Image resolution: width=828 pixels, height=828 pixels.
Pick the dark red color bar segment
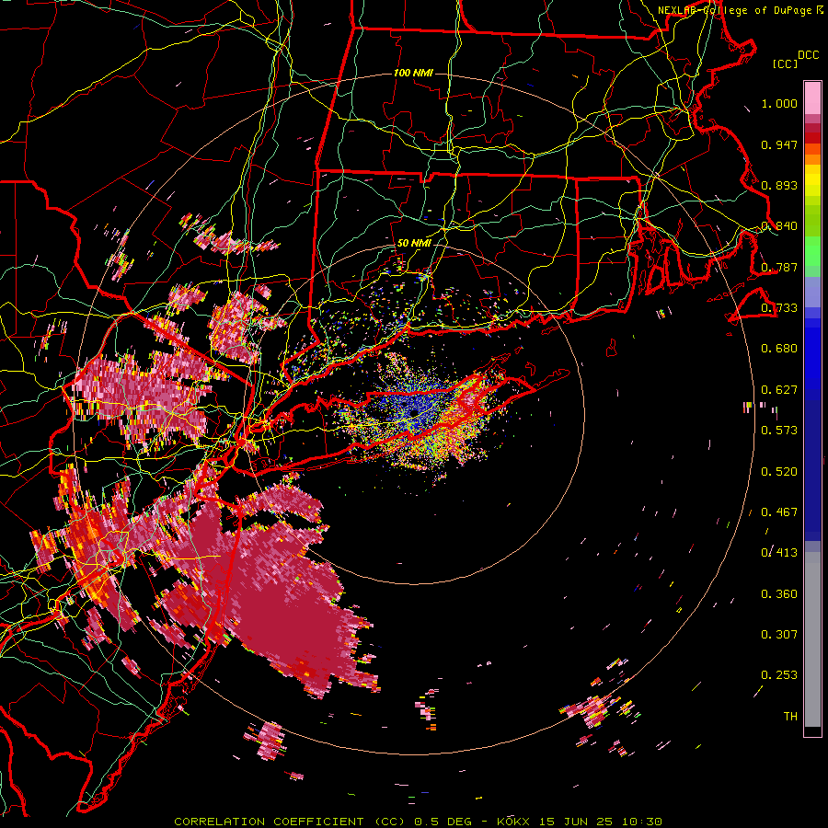tap(812, 137)
